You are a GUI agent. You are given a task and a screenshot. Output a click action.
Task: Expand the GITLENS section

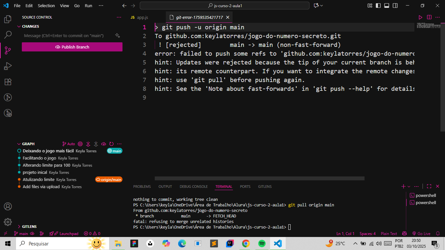tap(19, 227)
